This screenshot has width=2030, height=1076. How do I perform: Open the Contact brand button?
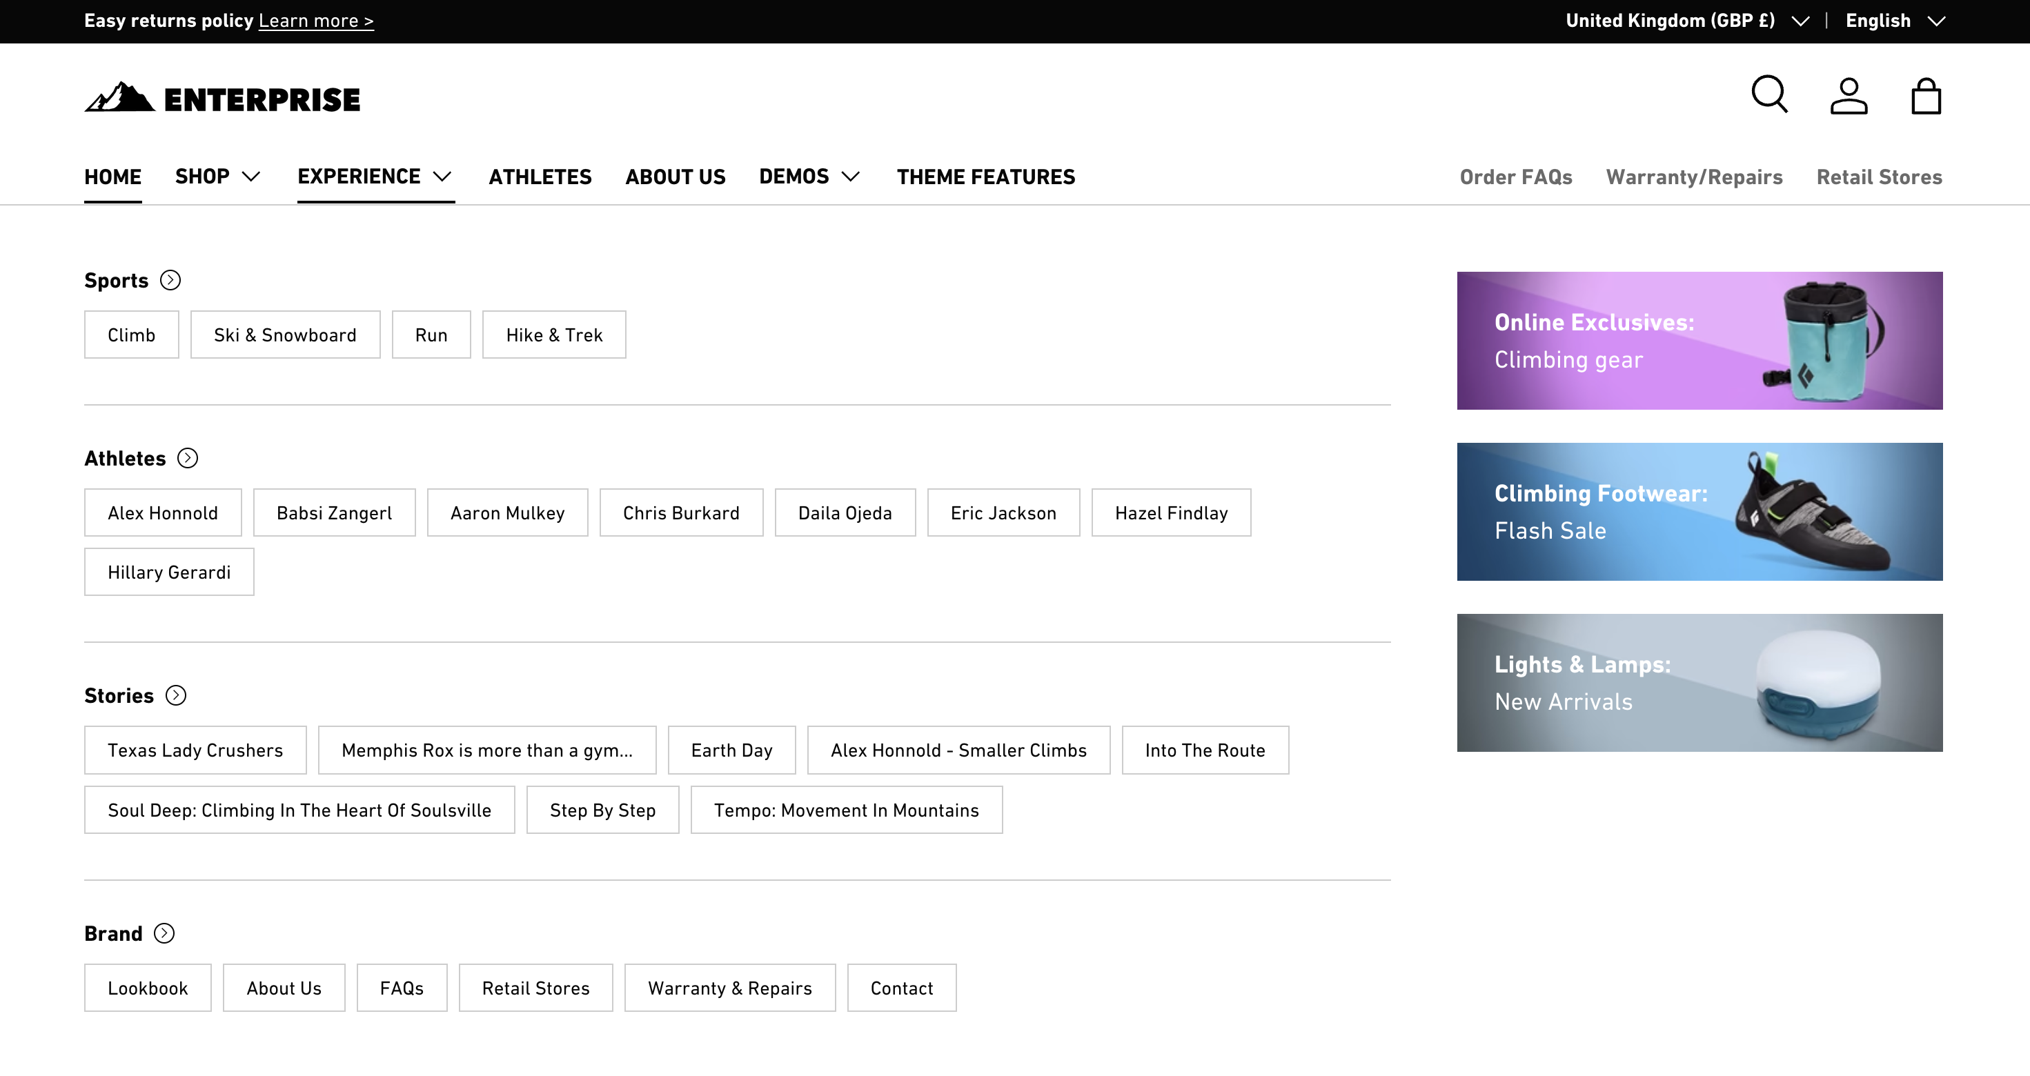pyautogui.click(x=902, y=988)
